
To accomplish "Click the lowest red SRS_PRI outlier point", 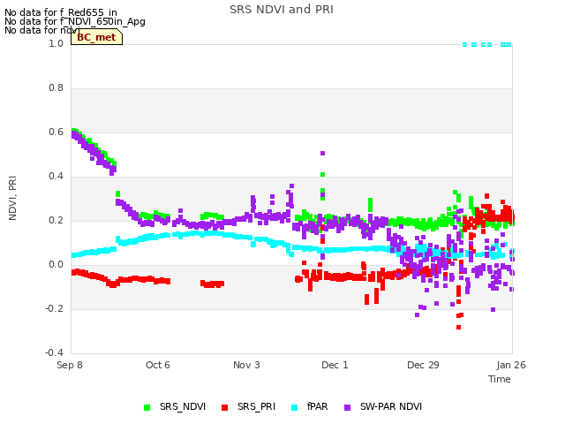I will tap(458, 328).
